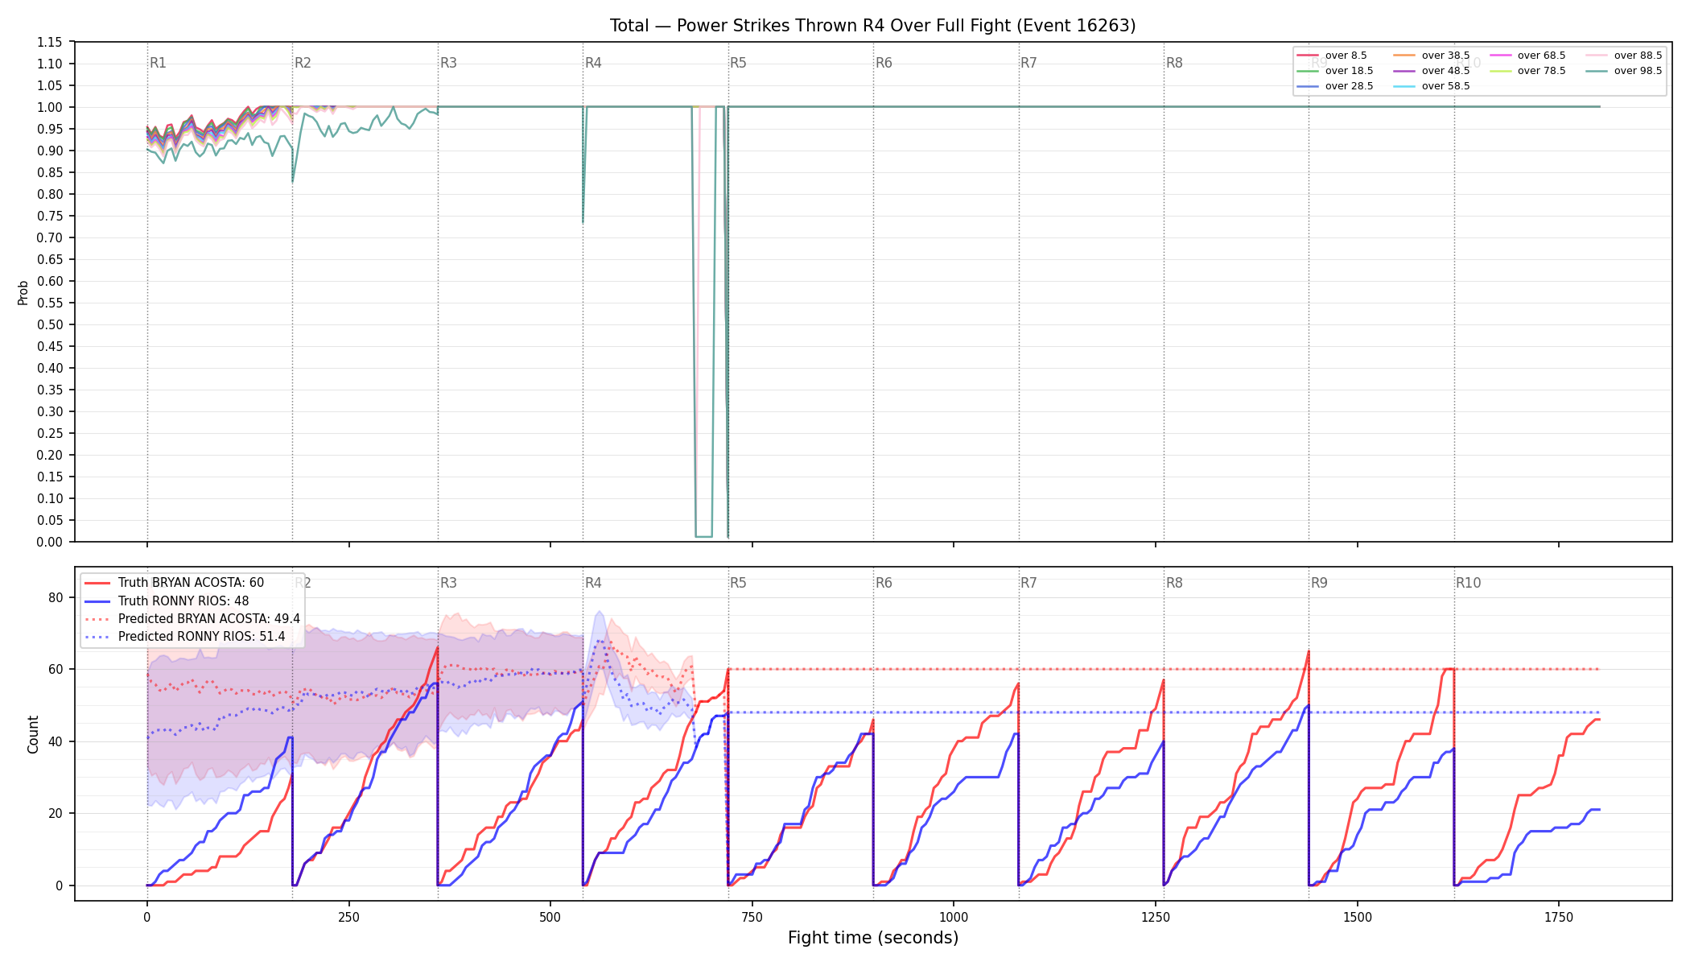Click the R10 round label in bottom chart

[x=1468, y=583]
